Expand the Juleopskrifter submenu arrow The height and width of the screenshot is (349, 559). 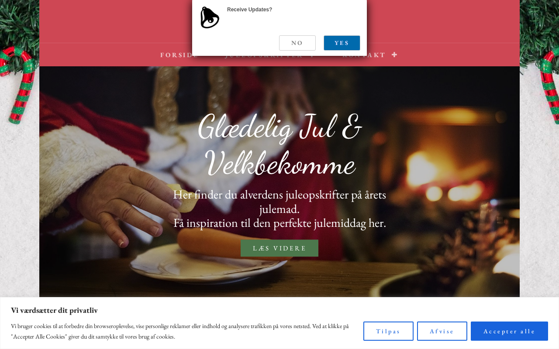[x=312, y=57]
